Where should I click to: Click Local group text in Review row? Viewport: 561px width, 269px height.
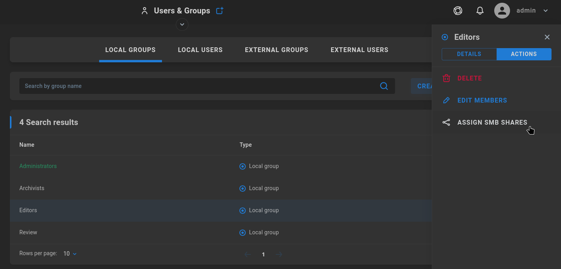[x=264, y=232]
